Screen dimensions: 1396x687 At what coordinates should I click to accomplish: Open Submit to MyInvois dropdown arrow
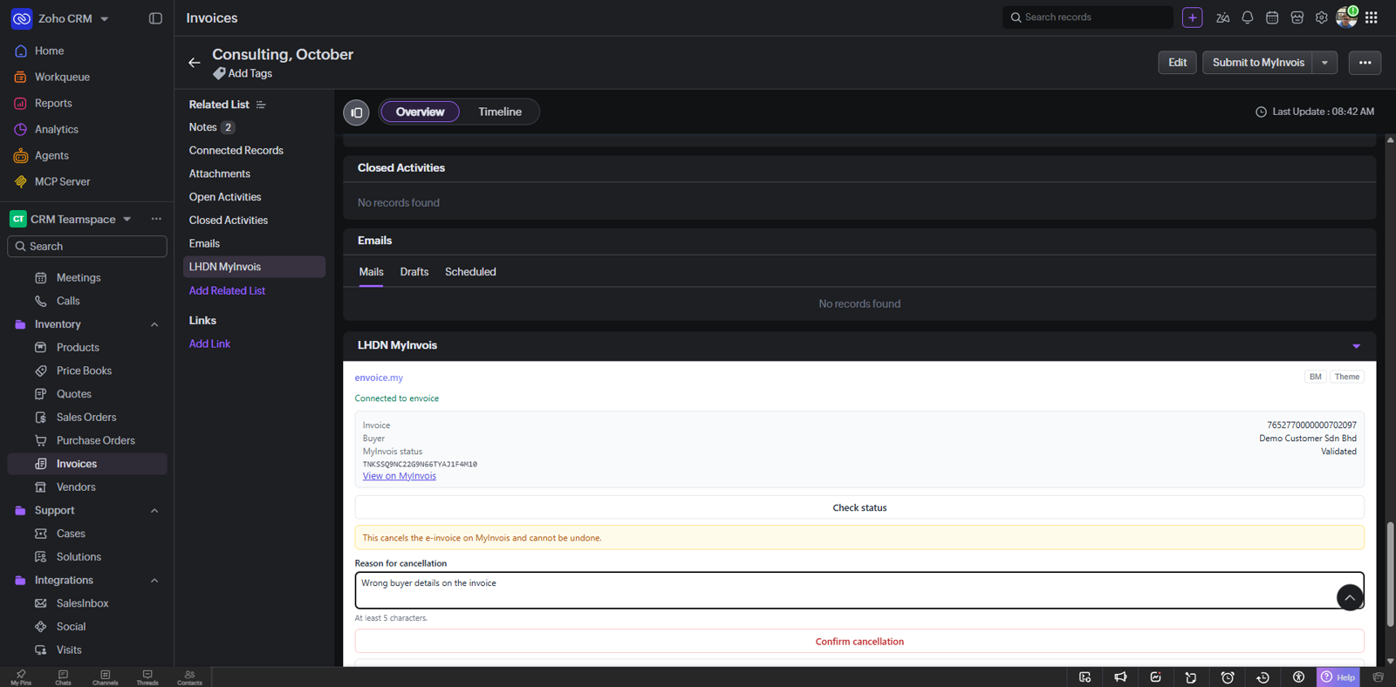(1324, 63)
